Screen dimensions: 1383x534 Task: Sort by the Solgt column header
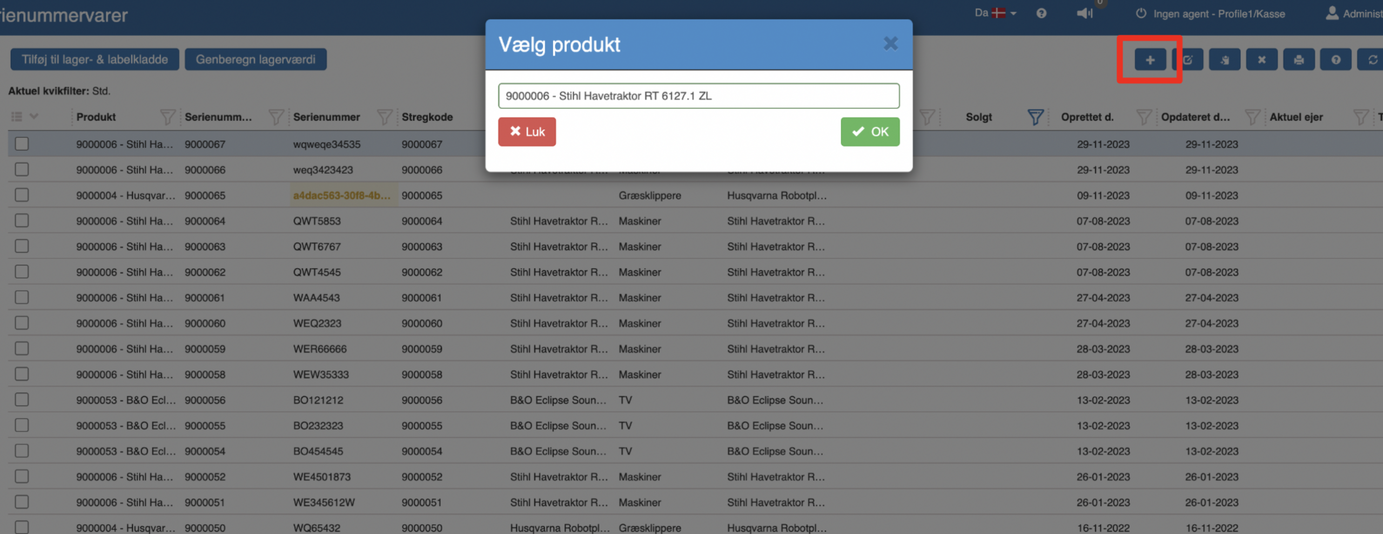click(979, 117)
